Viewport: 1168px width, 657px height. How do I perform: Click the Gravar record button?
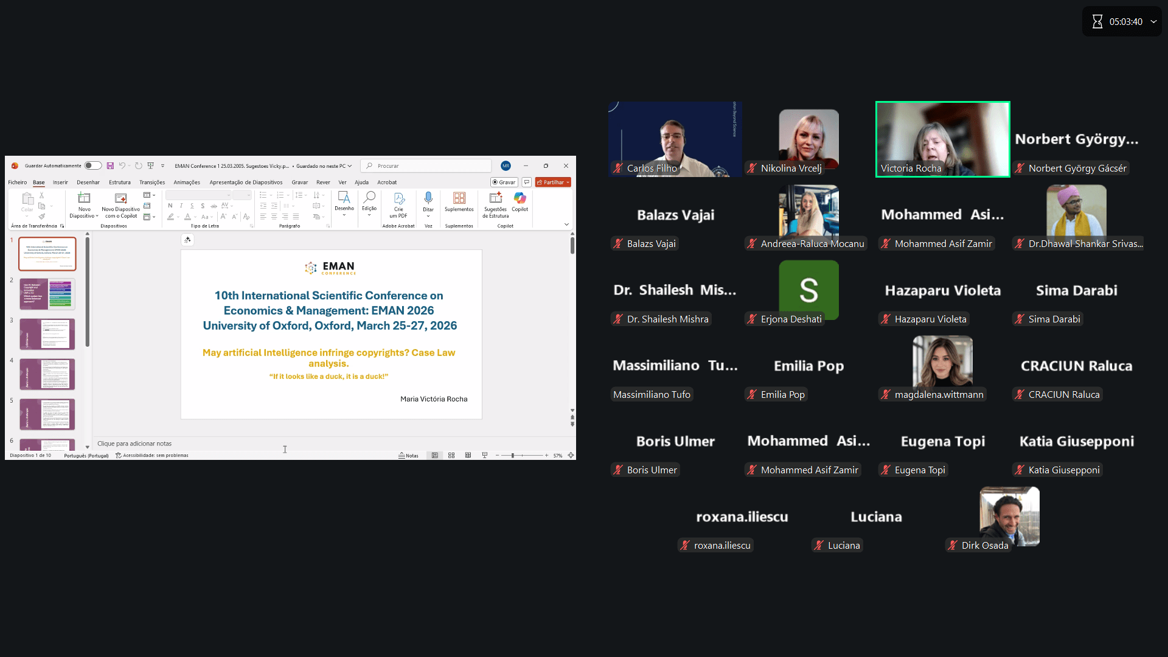tap(504, 182)
